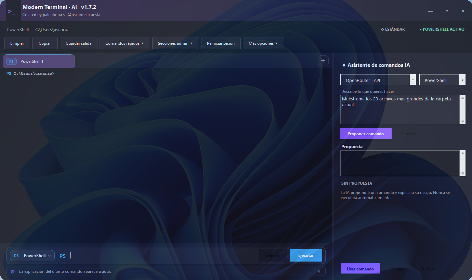Click the C:\Users\usuario path in header
This screenshot has width=472, height=280.
pos(52,30)
